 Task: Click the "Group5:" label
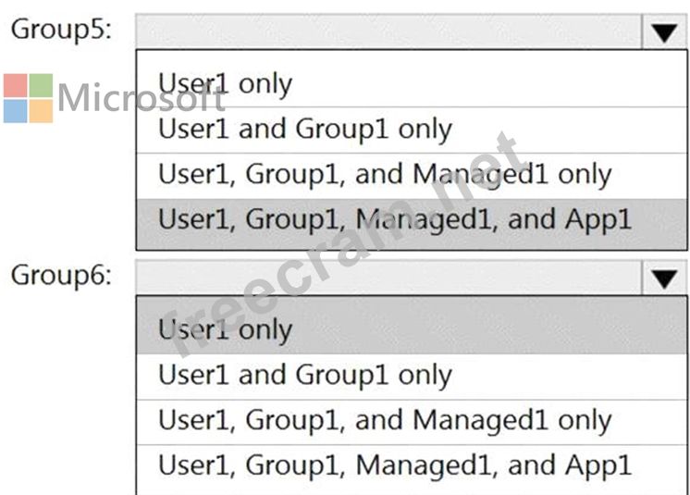pyautogui.click(x=61, y=29)
